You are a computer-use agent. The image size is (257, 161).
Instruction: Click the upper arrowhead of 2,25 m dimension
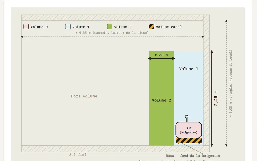212,51
